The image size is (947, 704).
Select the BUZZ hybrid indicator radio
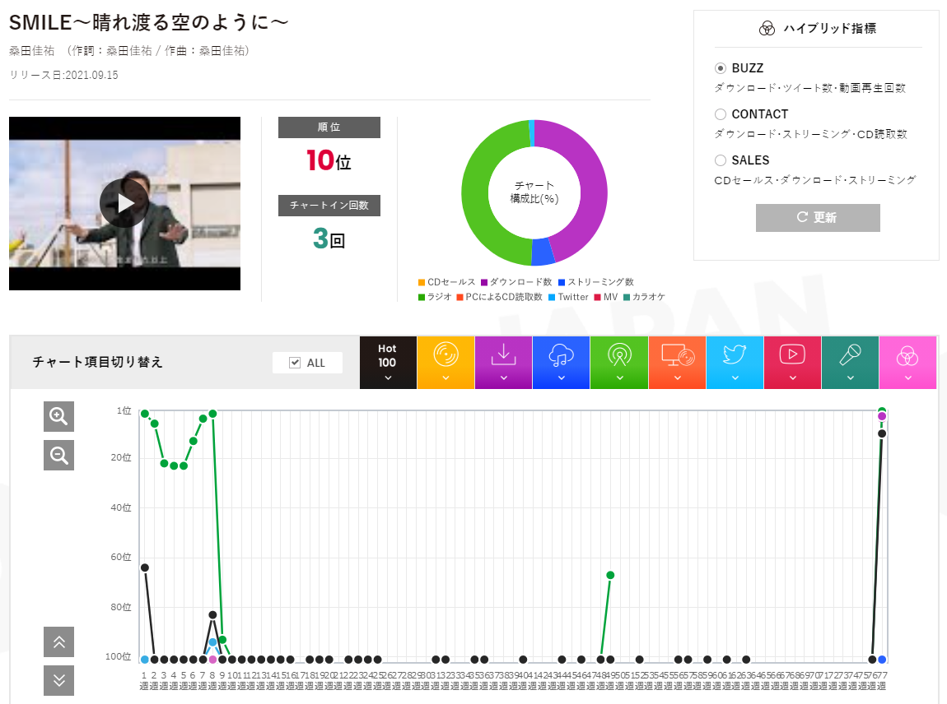(x=720, y=68)
